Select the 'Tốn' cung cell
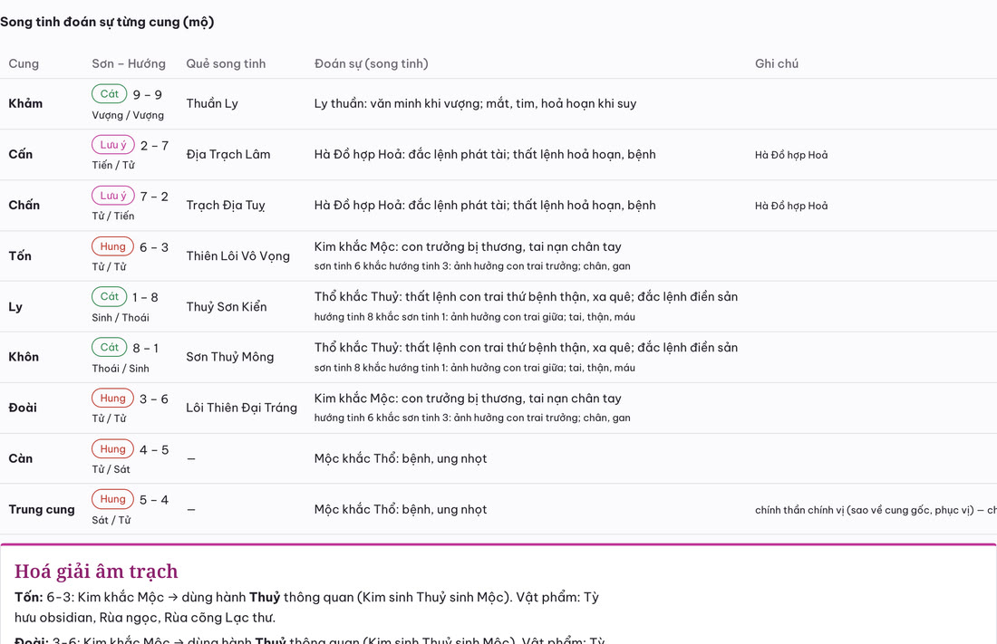This screenshot has width=997, height=644. (x=20, y=256)
